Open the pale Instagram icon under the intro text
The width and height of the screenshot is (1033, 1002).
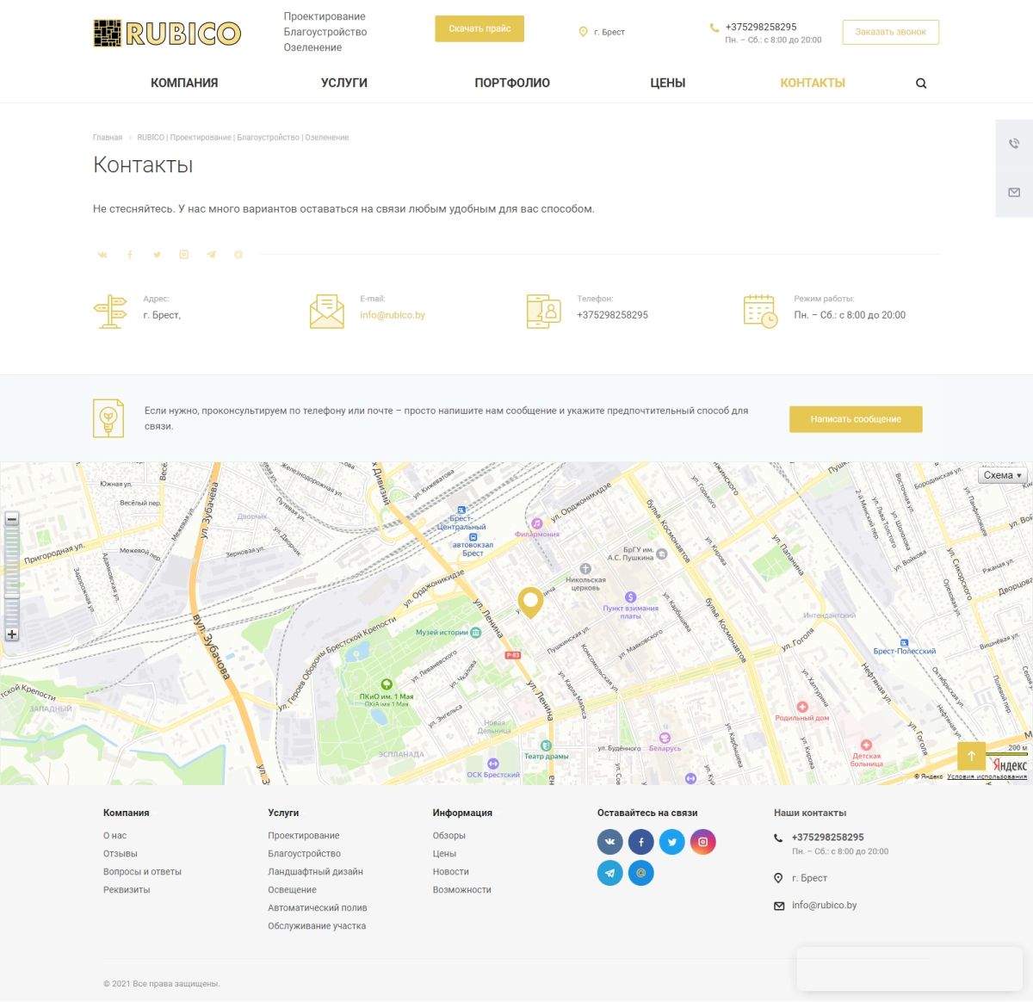[x=183, y=255]
